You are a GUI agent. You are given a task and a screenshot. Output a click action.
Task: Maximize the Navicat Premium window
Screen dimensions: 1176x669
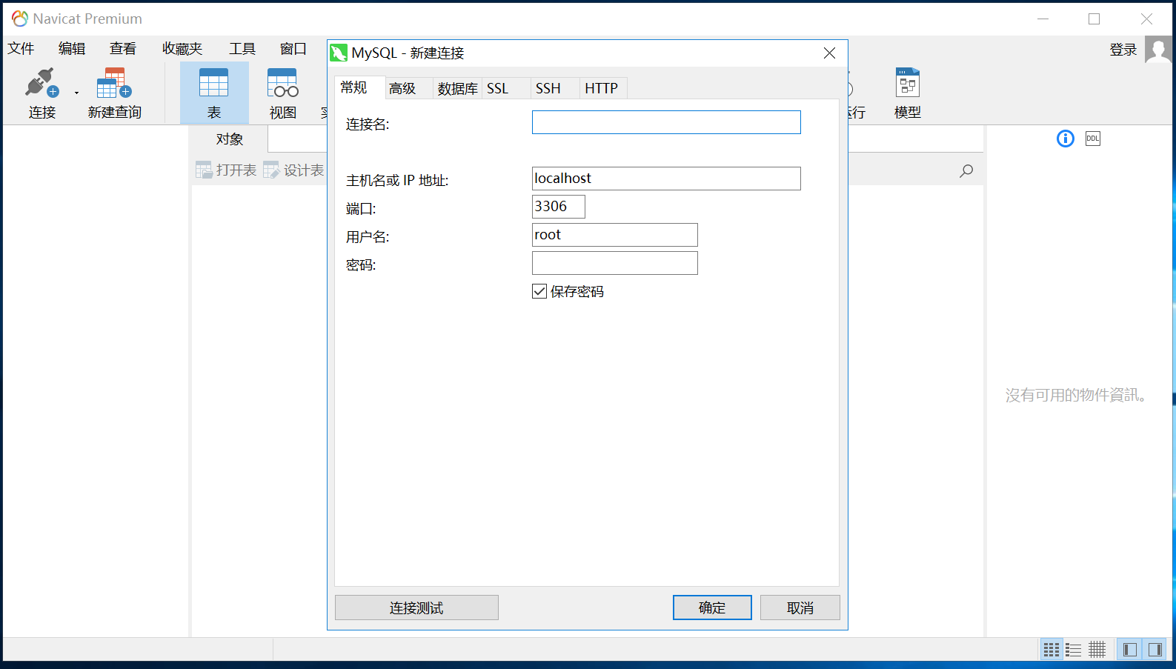tap(1094, 19)
